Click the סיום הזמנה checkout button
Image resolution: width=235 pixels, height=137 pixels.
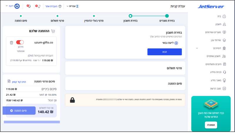coord(19,111)
